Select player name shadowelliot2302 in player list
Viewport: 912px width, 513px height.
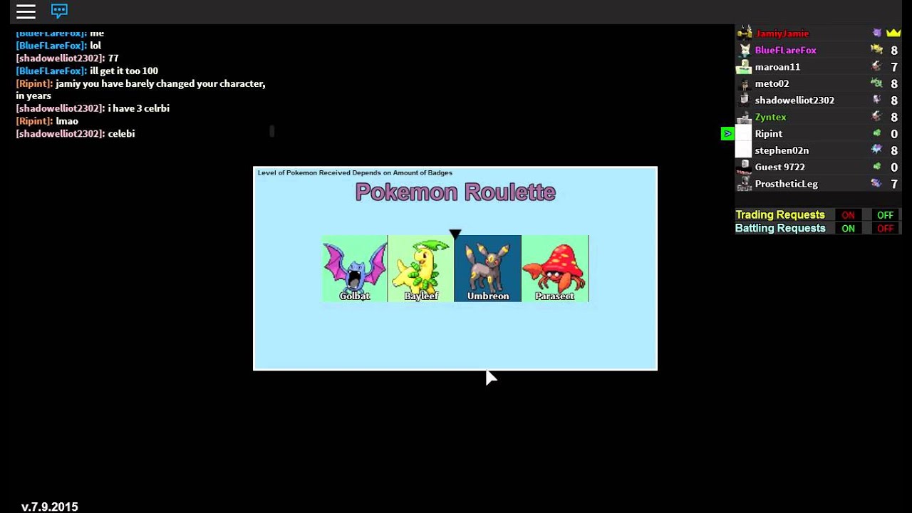click(794, 100)
